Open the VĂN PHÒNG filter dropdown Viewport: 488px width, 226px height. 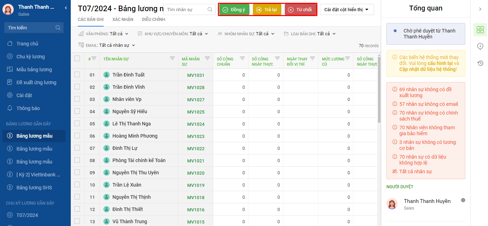click(x=104, y=34)
